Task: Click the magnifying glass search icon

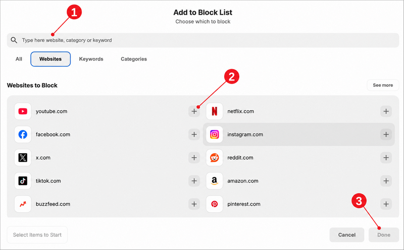Action: click(x=14, y=40)
